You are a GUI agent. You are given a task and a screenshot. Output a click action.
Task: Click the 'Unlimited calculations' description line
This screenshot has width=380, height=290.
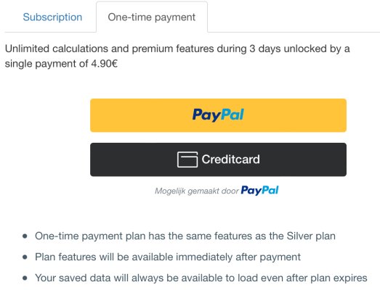click(x=177, y=49)
